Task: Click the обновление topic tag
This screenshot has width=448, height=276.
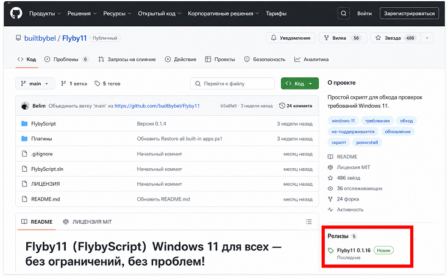Action: tap(397, 132)
